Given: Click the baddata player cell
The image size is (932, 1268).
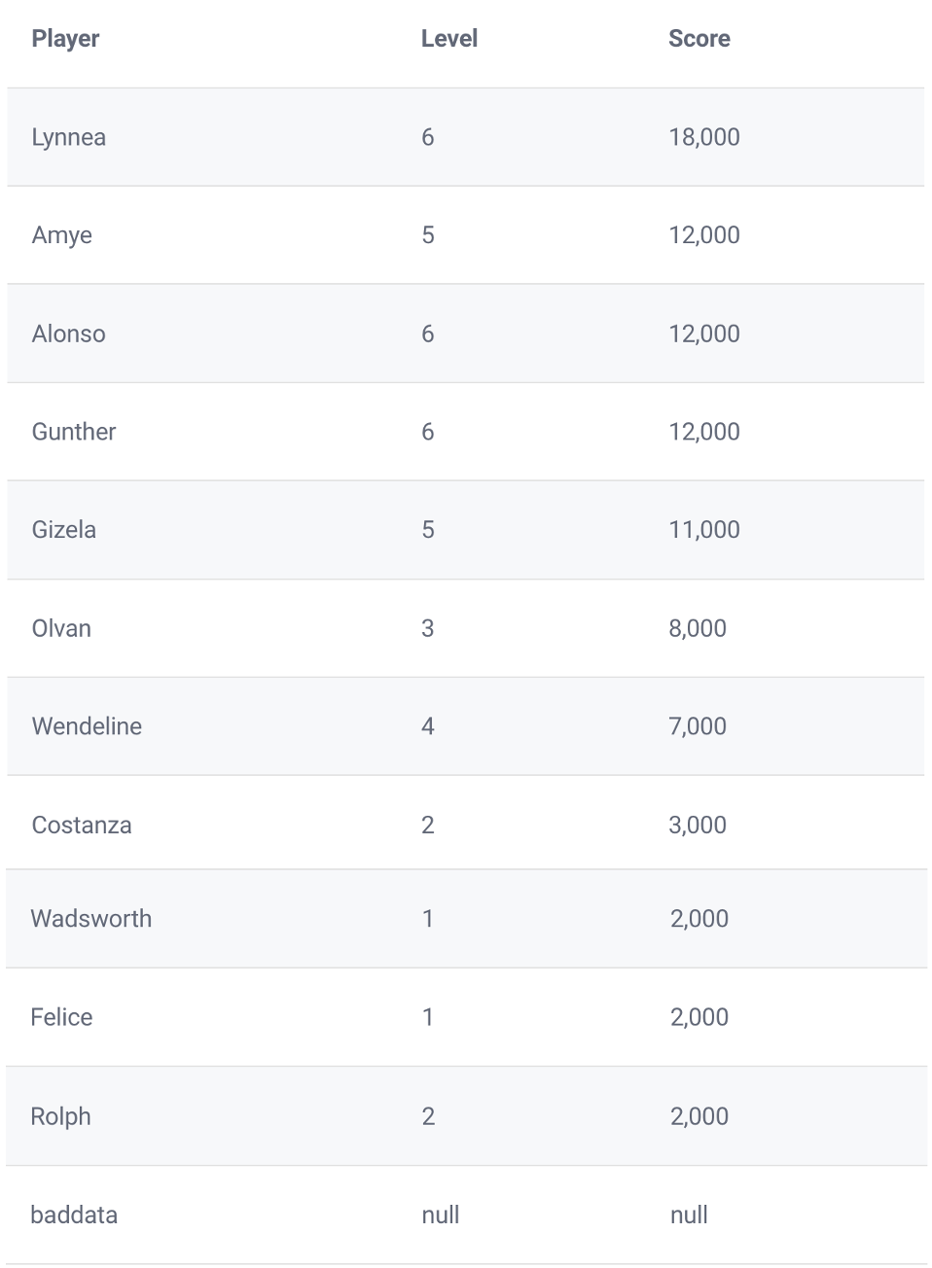Looking at the screenshot, I should click(74, 1215).
